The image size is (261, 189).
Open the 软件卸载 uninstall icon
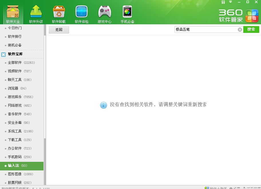(58, 13)
